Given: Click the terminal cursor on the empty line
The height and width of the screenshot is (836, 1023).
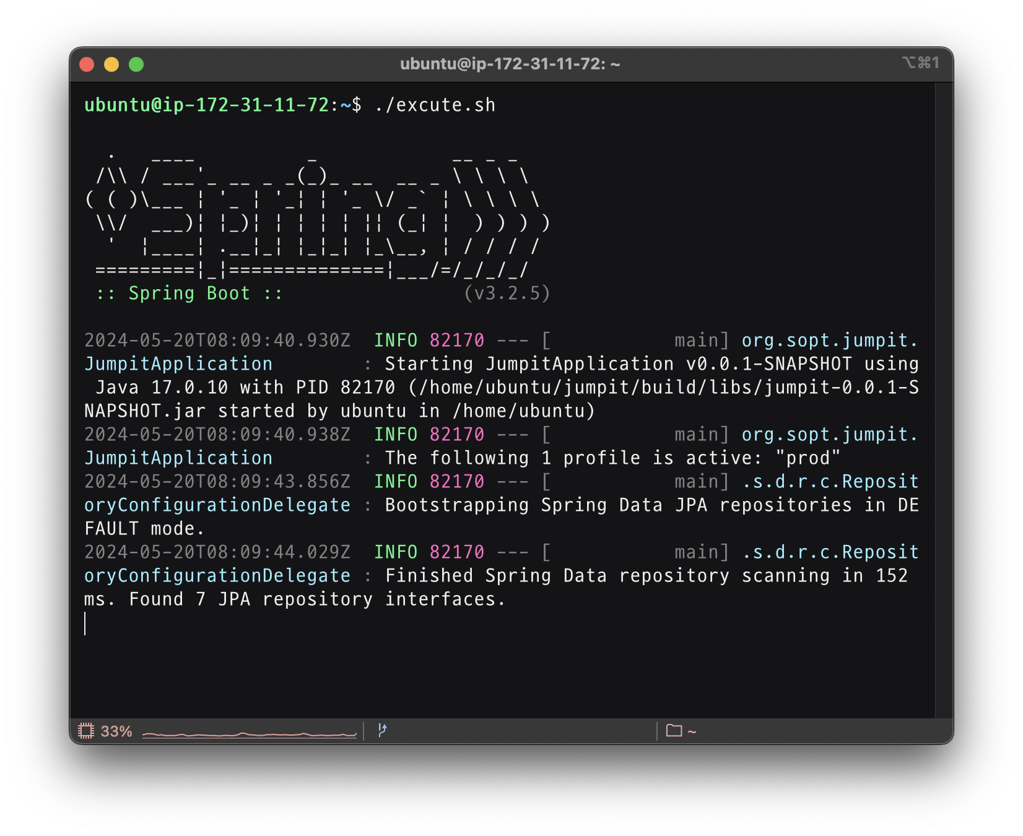Looking at the screenshot, I should pyautogui.click(x=85, y=623).
